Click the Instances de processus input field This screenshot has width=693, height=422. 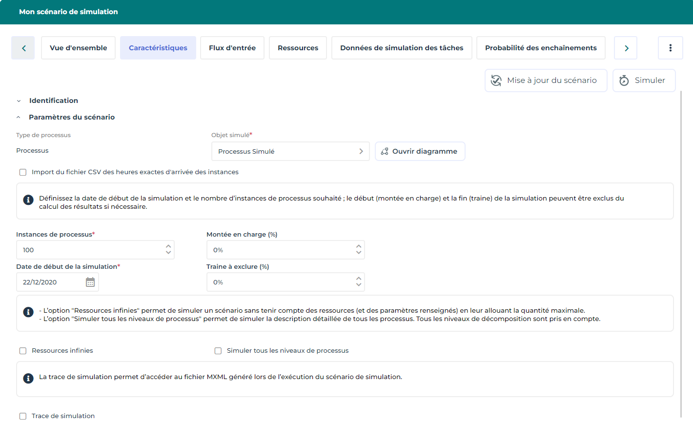(90, 250)
